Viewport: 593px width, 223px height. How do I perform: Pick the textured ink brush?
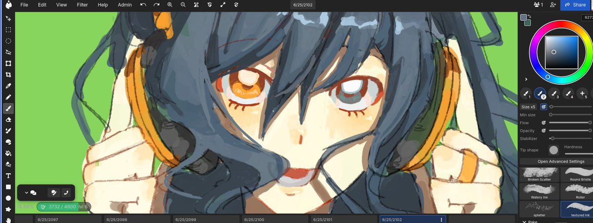coord(577,209)
